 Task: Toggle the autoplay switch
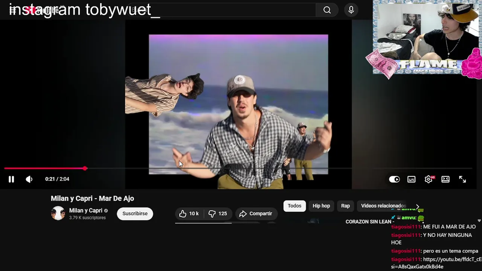pos(394,179)
